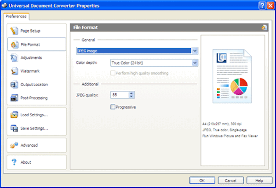
Task: Open the Watermark settings icon
Action: click(x=13, y=71)
